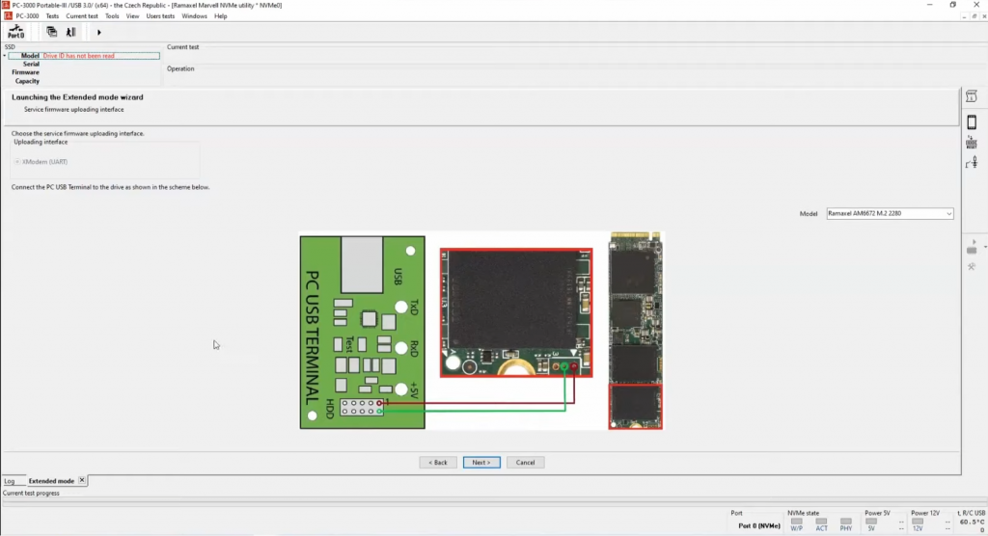Open the Tests menu
The image size is (988, 536).
click(x=52, y=16)
